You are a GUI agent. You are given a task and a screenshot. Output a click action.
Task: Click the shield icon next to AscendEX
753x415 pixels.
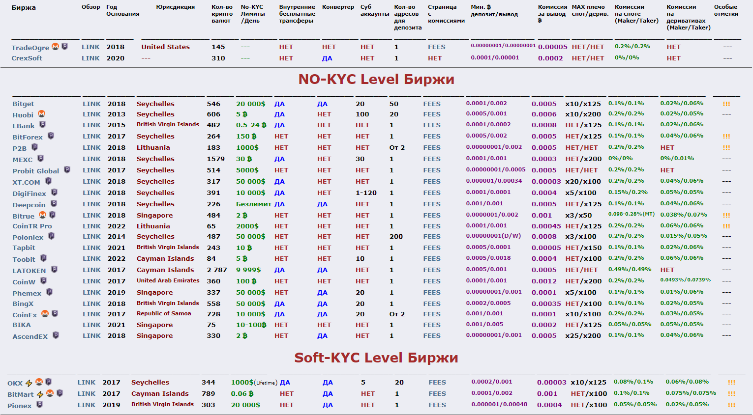[56, 335]
